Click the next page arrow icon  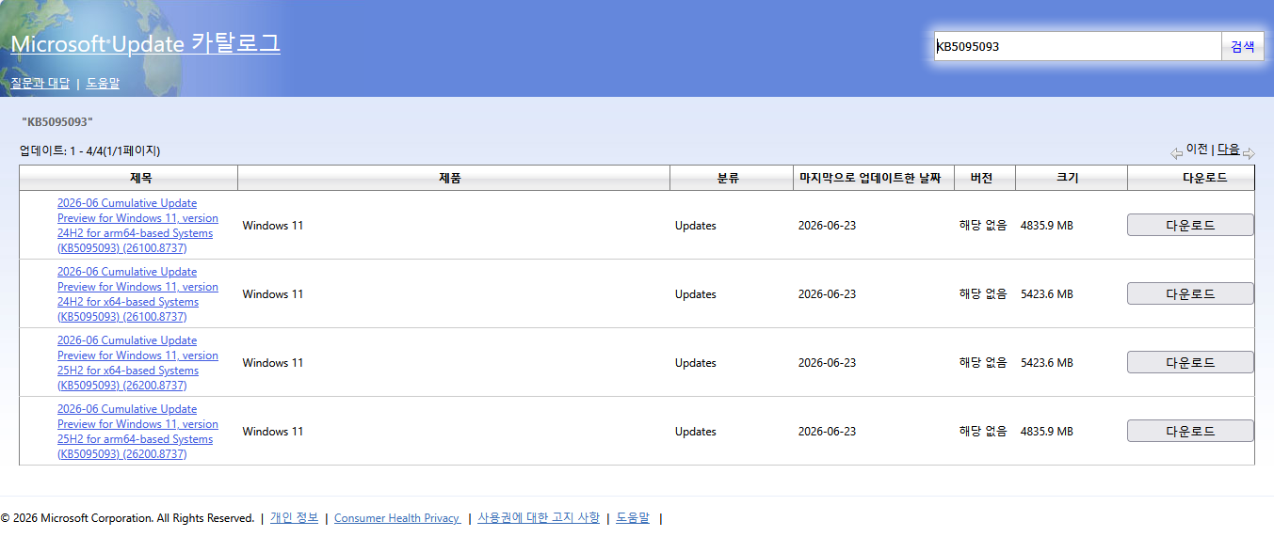coord(1249,153)
